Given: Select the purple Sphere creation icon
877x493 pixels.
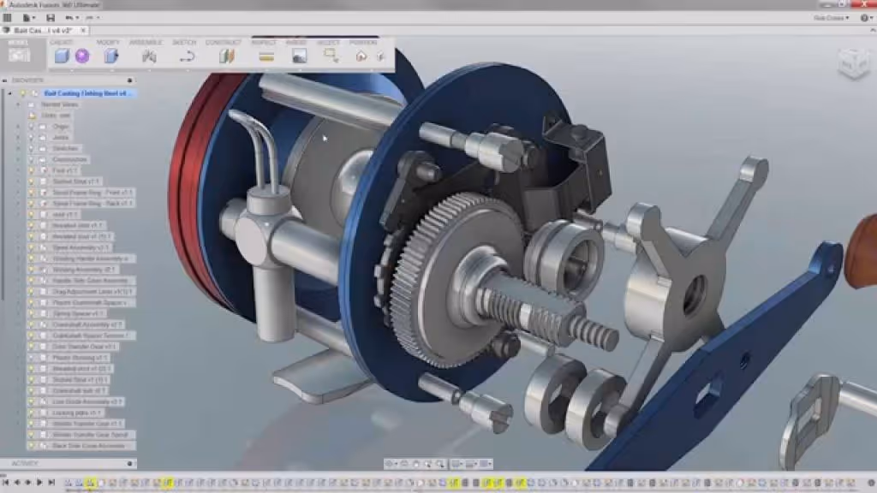Looking at the screenshot, I should tap(81, 56).
